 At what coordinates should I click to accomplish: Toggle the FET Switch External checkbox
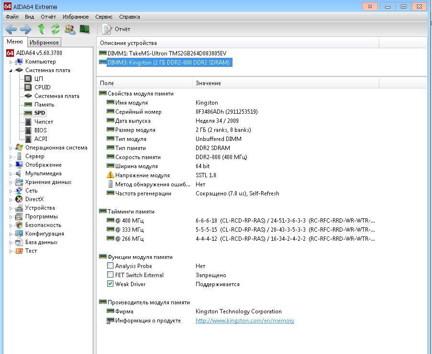point(110,275)
